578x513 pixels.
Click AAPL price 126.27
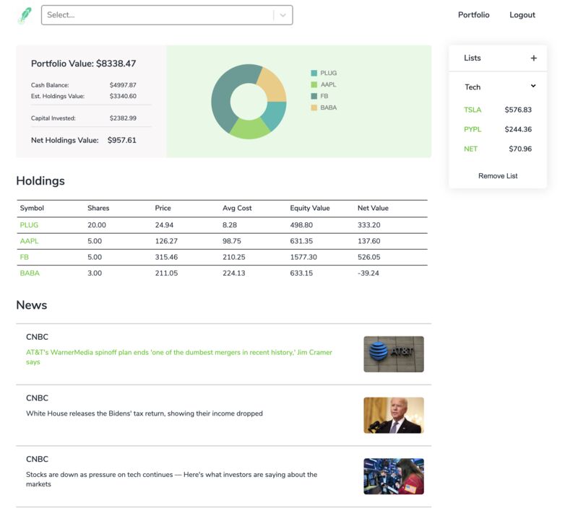point(166,241)
